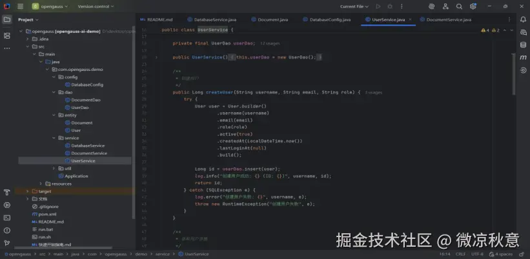Open the Notifications bell icon
The height and width of the screenshot is (259, 530).
tap(523, 19)
